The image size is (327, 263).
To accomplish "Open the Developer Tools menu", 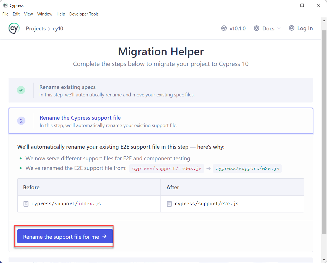I will 84,14.
